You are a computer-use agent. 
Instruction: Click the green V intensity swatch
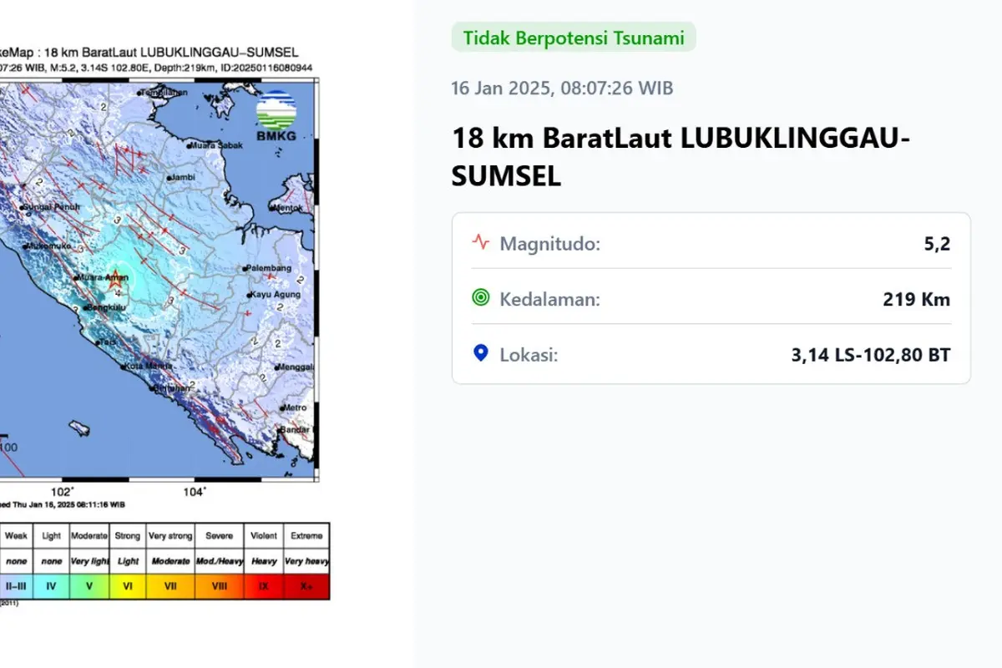pos(89,587)
